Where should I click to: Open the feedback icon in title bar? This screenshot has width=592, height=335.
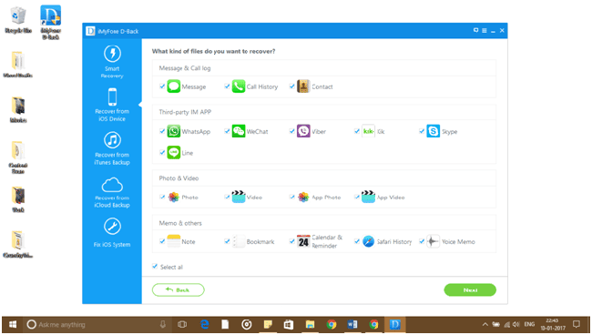475,30
